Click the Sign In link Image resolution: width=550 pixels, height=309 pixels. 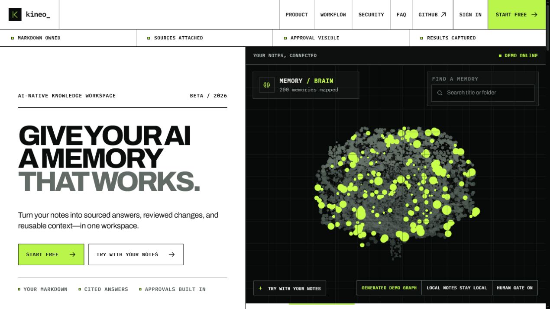[470, 15]
